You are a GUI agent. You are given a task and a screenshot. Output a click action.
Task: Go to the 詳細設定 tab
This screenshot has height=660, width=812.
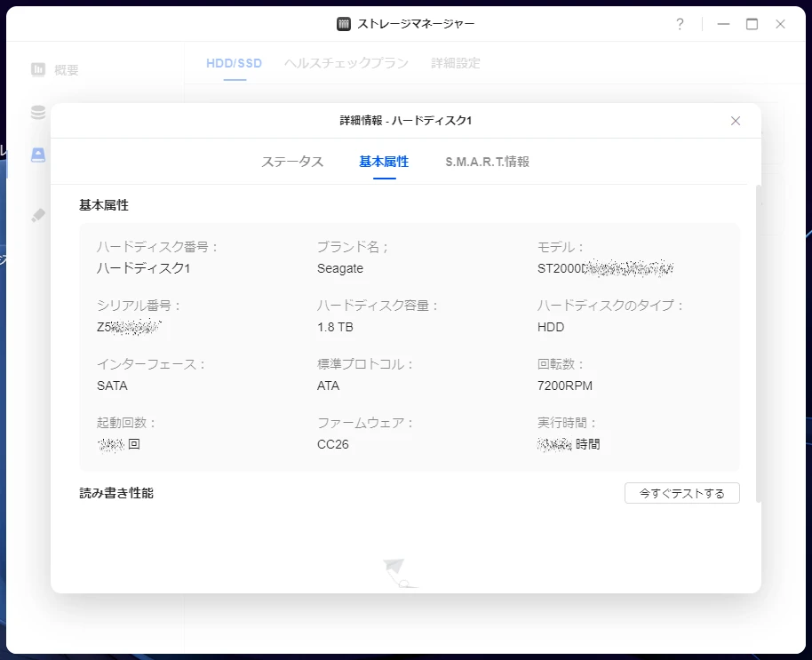[456, 63]
